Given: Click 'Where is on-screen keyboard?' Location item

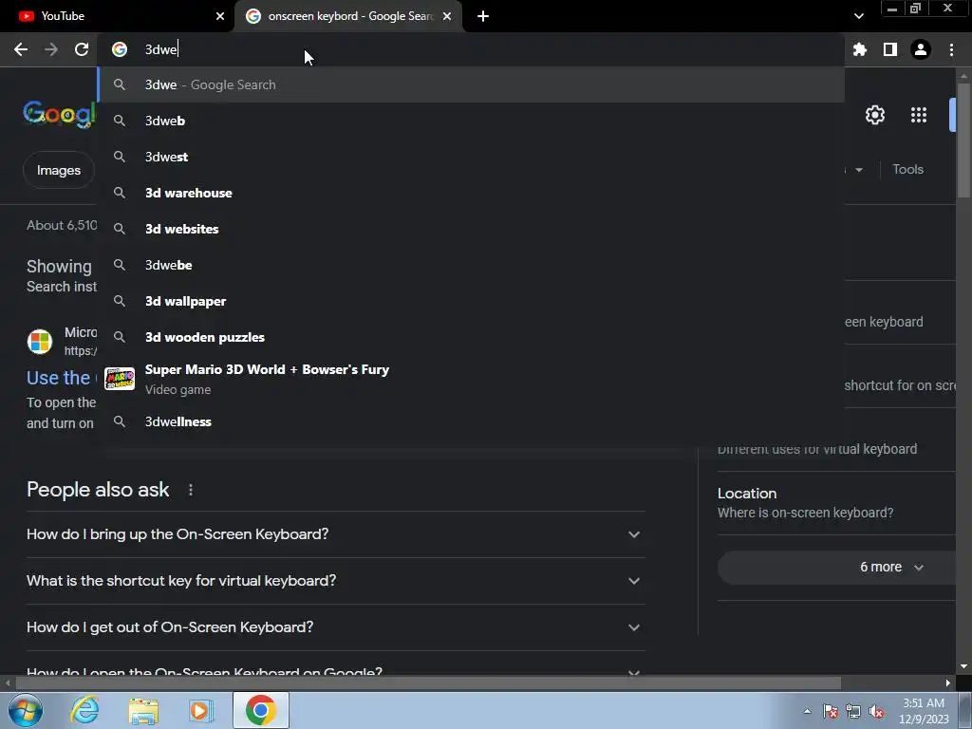Looking at the screenshot, I should click(x=805, y=513).
